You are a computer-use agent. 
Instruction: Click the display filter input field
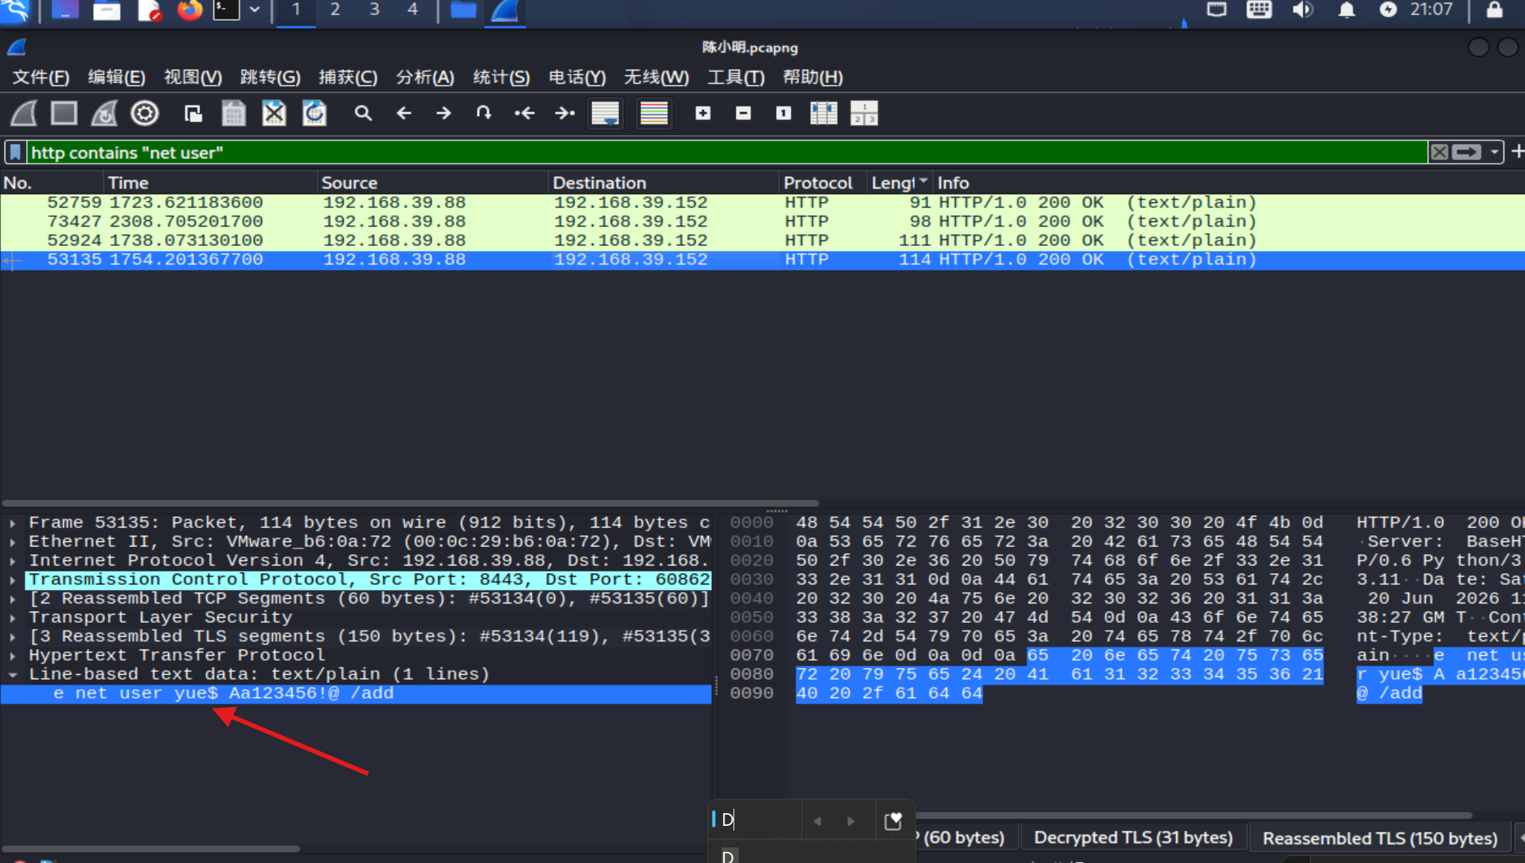(x=727, y=152)
